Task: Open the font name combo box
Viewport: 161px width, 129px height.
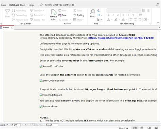Action: click(x=119, y=11)
